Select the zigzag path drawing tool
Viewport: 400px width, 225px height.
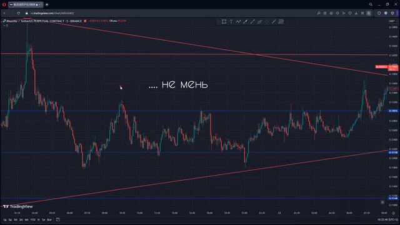238,22
